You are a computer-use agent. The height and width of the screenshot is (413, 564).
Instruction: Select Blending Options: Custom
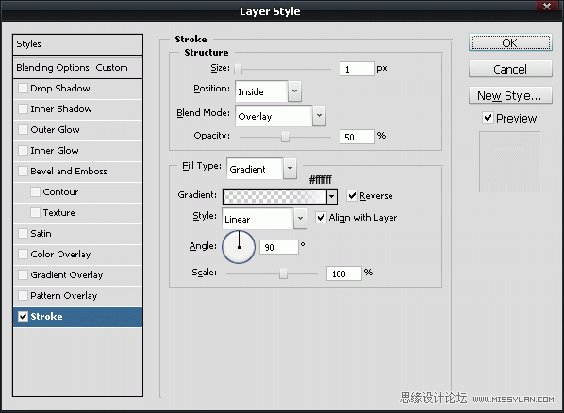point(77,68)
